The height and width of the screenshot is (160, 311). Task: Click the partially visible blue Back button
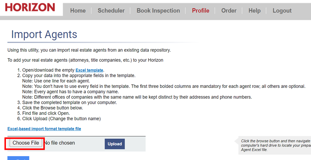tap(18, 158)
